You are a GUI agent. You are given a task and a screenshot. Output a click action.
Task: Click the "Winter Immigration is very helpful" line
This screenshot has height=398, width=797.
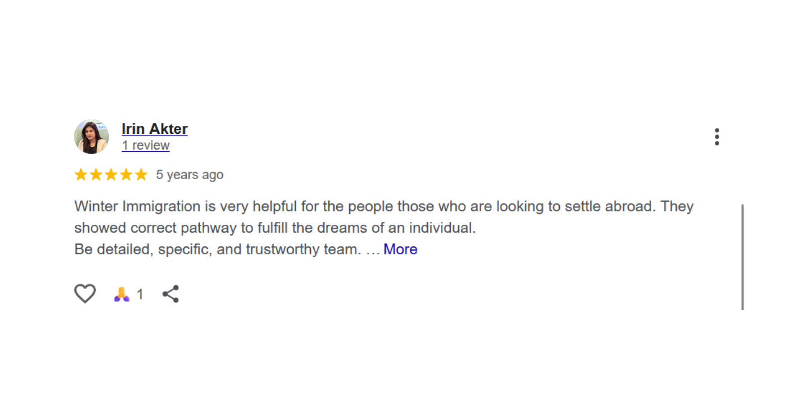click(384, 206)
